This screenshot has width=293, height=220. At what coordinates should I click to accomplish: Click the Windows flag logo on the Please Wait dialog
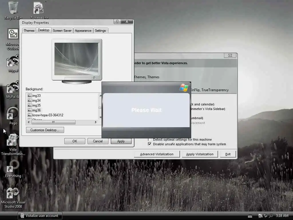pos(184,88)
